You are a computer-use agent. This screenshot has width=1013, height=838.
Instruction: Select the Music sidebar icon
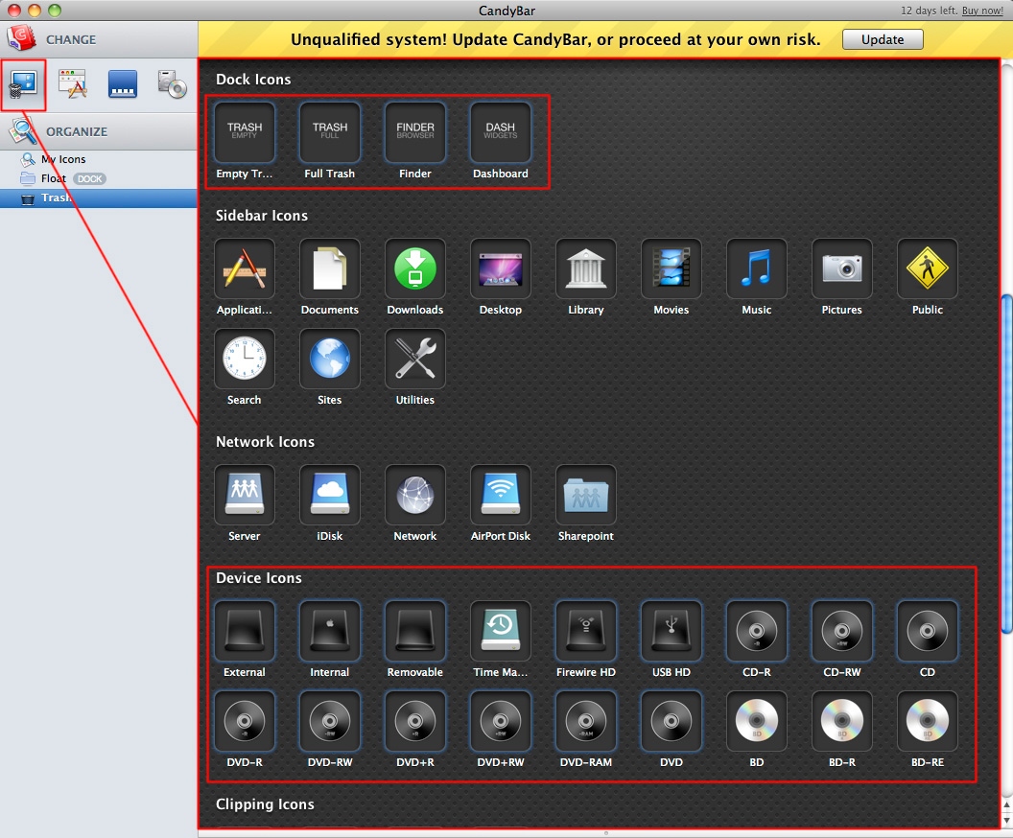(757, 268)
